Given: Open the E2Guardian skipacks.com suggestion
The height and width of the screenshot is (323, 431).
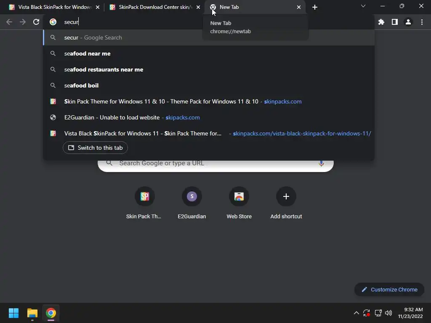Looking at the screenshot, I should tap(209, 117).
